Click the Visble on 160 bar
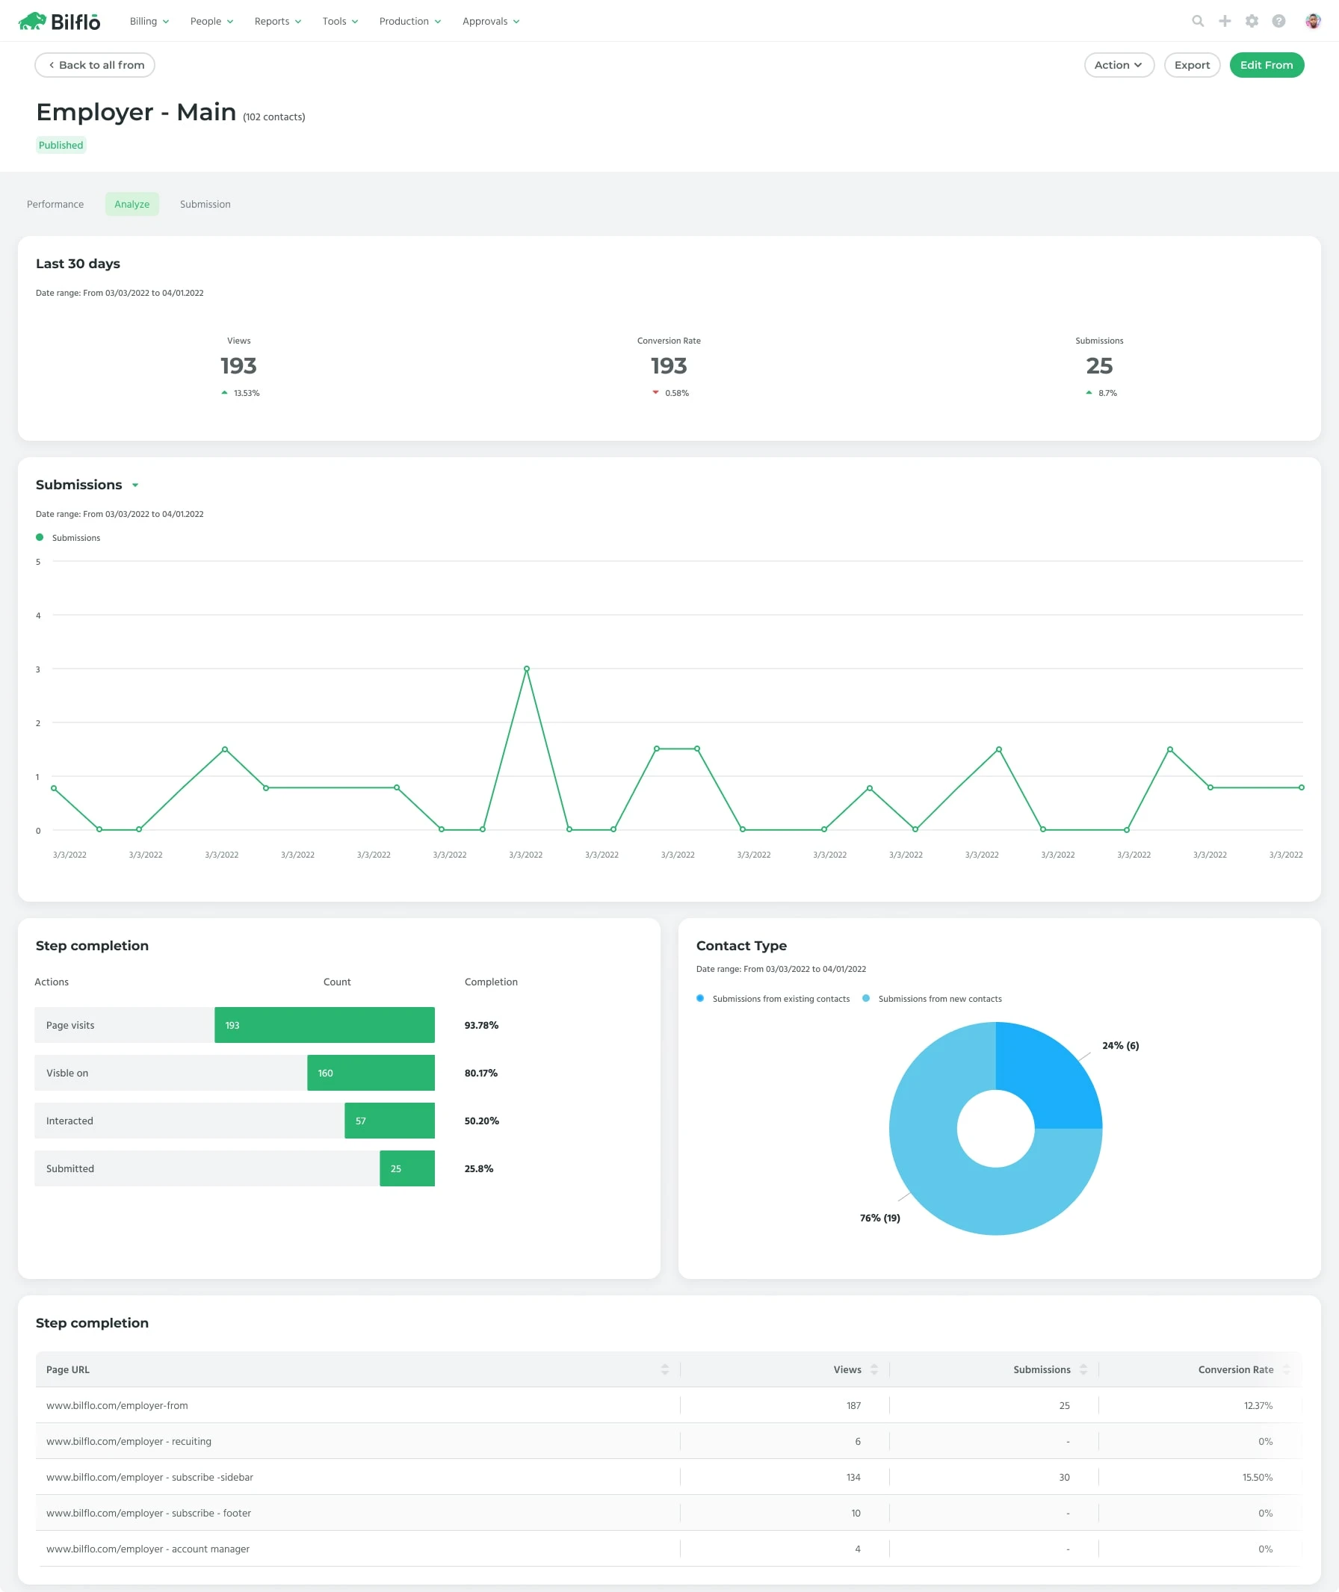 (x=371, y=1073)
